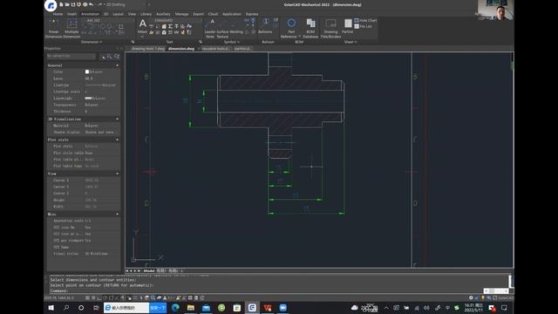Click the Leader Note tool
558x314 pixels.
(x=210, y=29)
